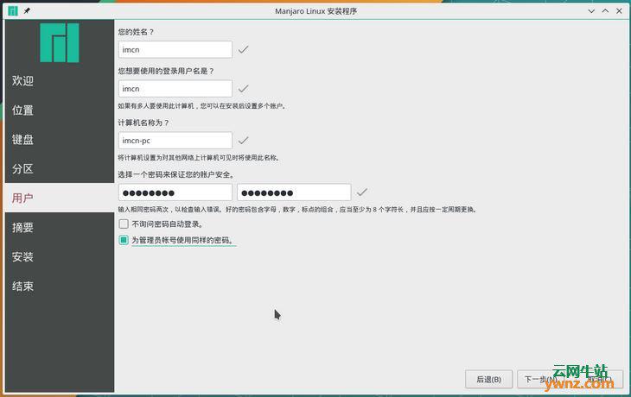This screenshot has height=397, width=631.
Task: Focus the computer name field imcn-pc
Action: [175, 140]
